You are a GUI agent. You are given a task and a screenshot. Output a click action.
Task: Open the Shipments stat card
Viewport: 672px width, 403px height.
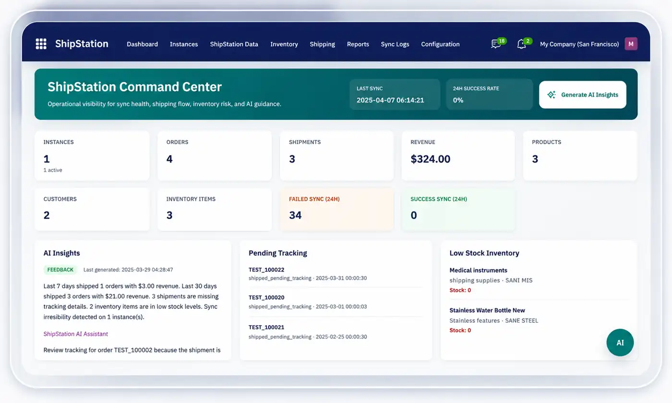click(x=336, y=156)
